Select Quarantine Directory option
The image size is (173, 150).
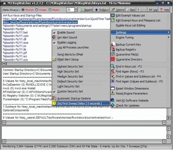click(129, 59)
